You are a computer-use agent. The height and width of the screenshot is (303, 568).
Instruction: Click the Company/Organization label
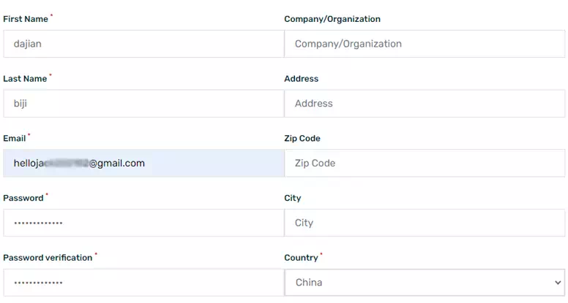coord(332,19)
